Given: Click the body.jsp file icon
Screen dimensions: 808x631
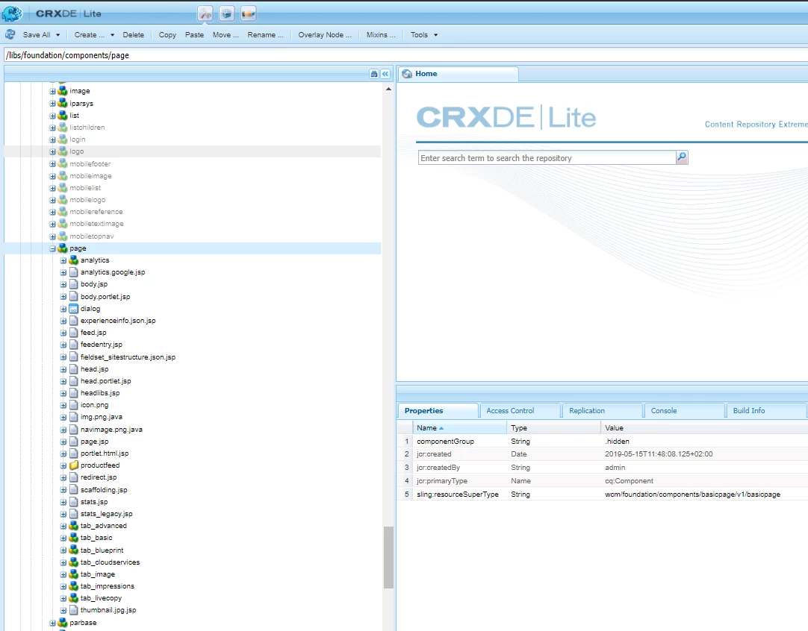Looking at the screenshot, I should tap(74, 284).
